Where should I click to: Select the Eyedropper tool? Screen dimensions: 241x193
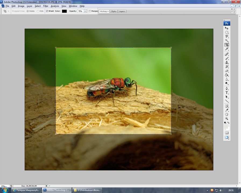(227, 110)
